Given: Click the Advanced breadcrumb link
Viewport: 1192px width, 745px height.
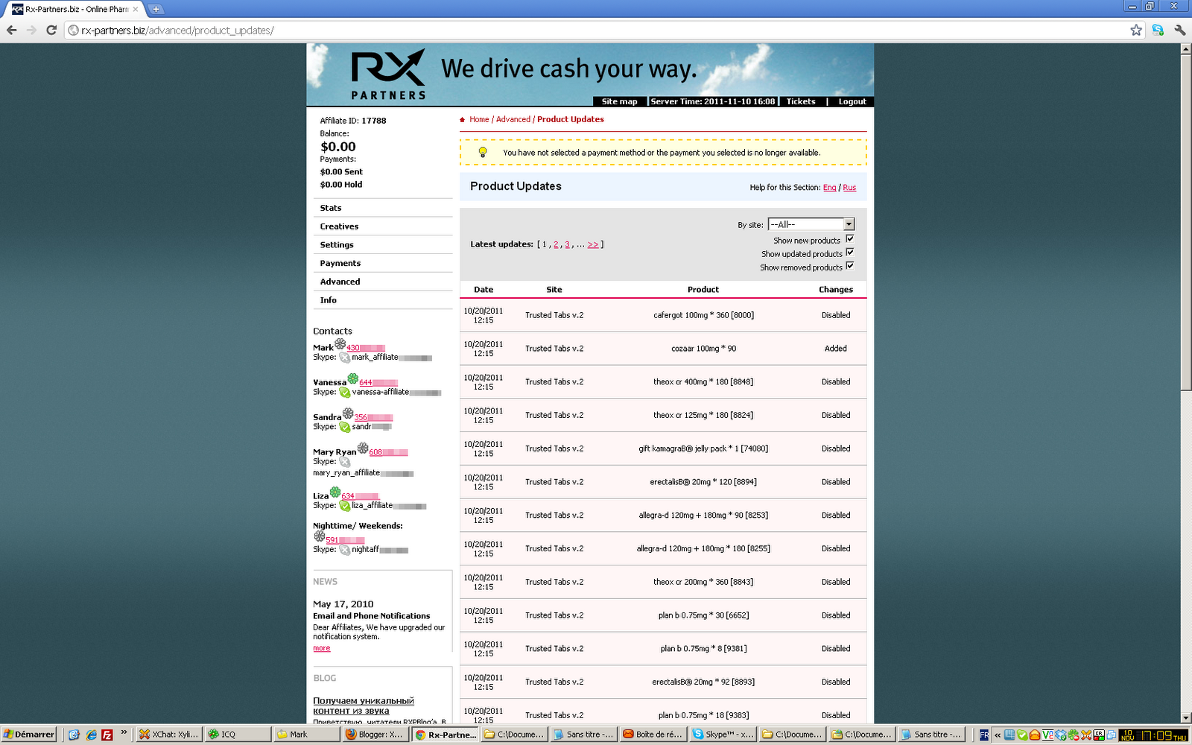Looking at the screenshot, I should 513,119.
